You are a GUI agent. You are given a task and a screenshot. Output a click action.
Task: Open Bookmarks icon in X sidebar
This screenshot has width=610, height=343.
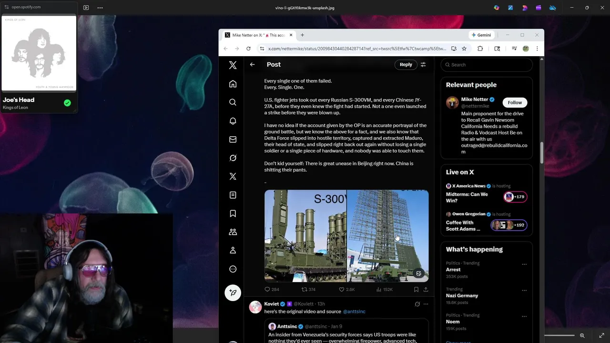click(233, 213)
